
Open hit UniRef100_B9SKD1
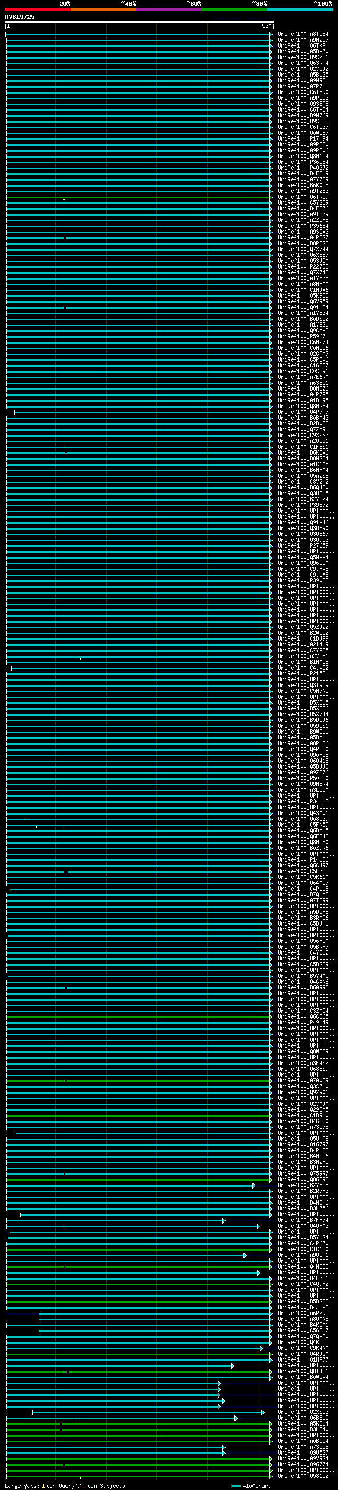[x=303, y=57]
